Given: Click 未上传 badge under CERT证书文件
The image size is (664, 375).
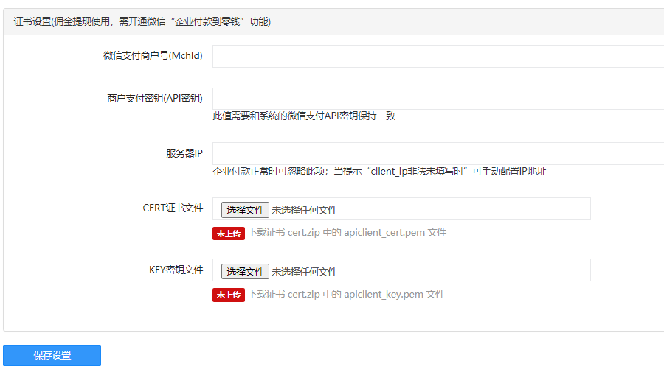Looking at the screenshot, I should tap(229, 234).
